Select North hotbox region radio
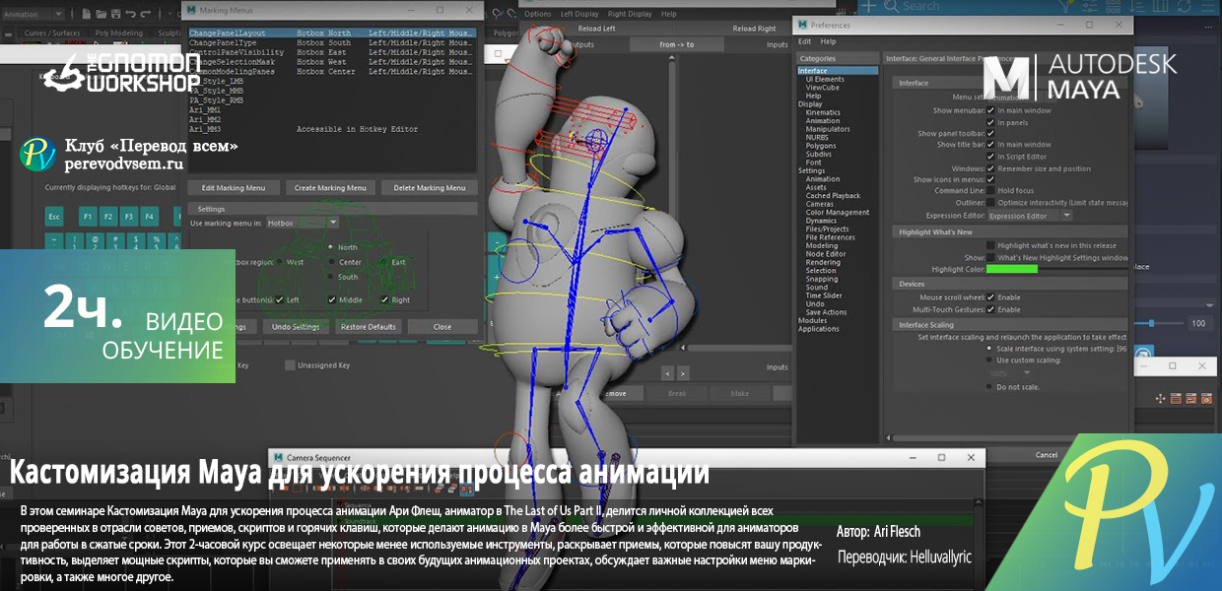This screenshot has height=591, width=1222. click(331, 247)
